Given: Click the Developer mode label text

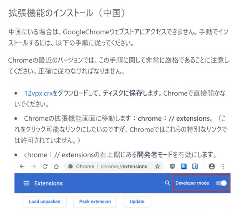Looking at the screenshot, I should 192,183.
